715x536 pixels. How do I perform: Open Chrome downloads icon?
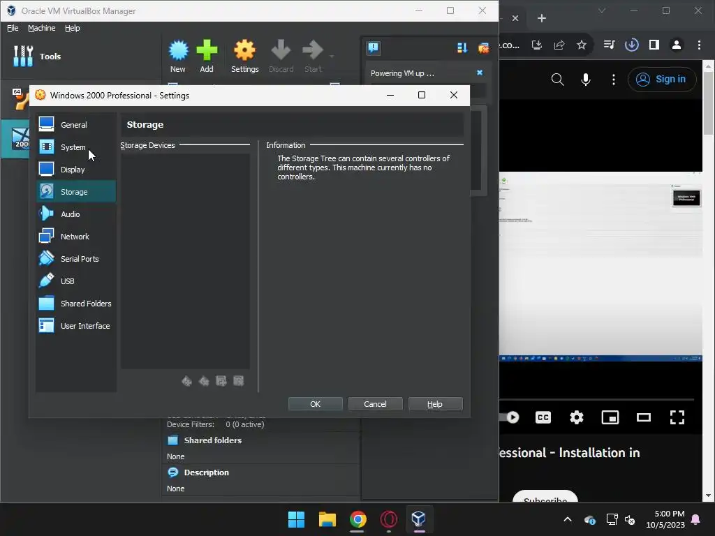tap(631, 45)
